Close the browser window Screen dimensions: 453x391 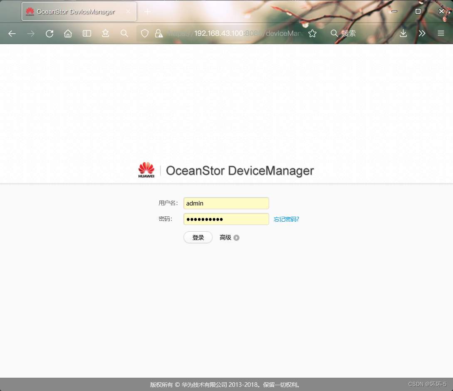[441, 11]
